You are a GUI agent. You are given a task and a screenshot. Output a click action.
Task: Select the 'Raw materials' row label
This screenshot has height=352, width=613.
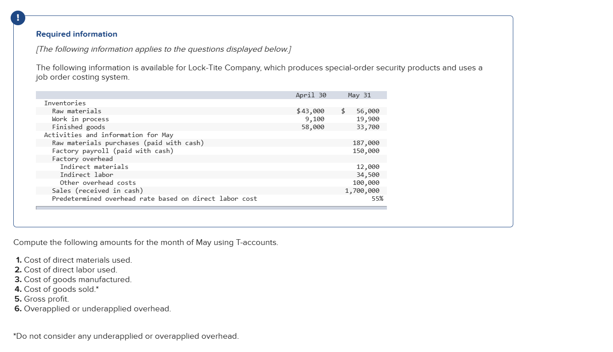pyautogui.click(x=77, y=111)
